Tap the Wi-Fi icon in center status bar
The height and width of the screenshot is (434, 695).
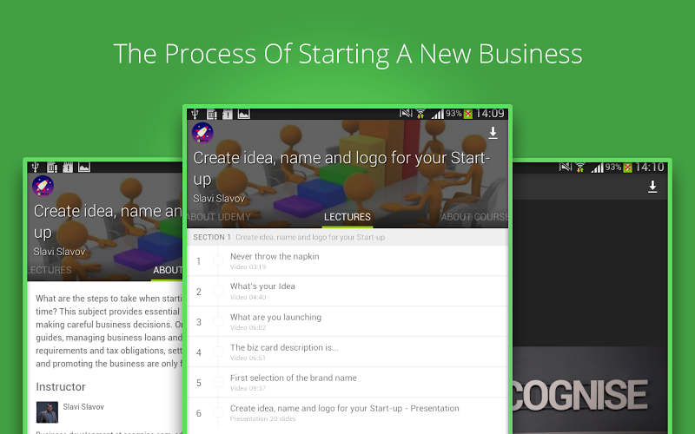420,115
